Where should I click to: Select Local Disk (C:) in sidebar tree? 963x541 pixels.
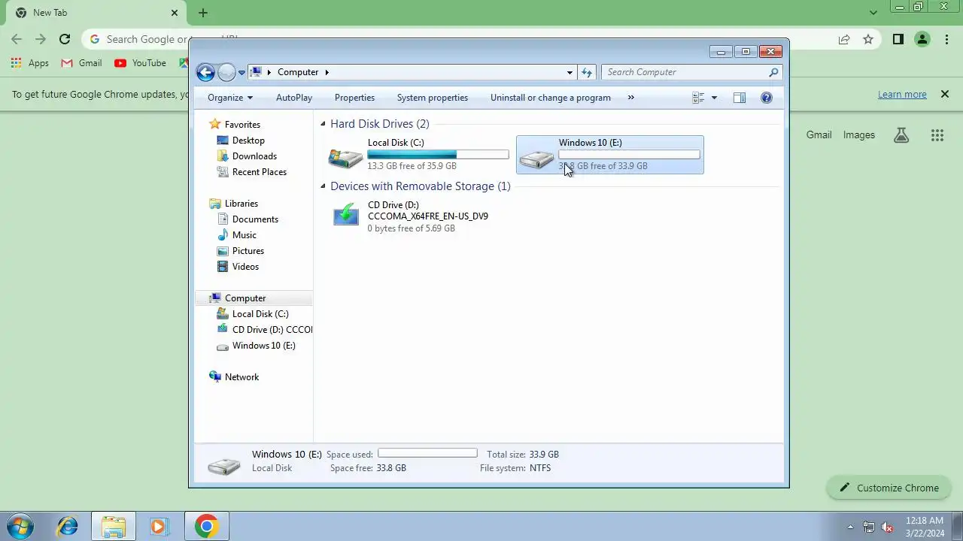[260, 314]
